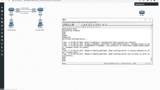Click Connect in Tab toolbar icon
The image size is (160, 90).
pyautogui.click(x=68, y=24)
